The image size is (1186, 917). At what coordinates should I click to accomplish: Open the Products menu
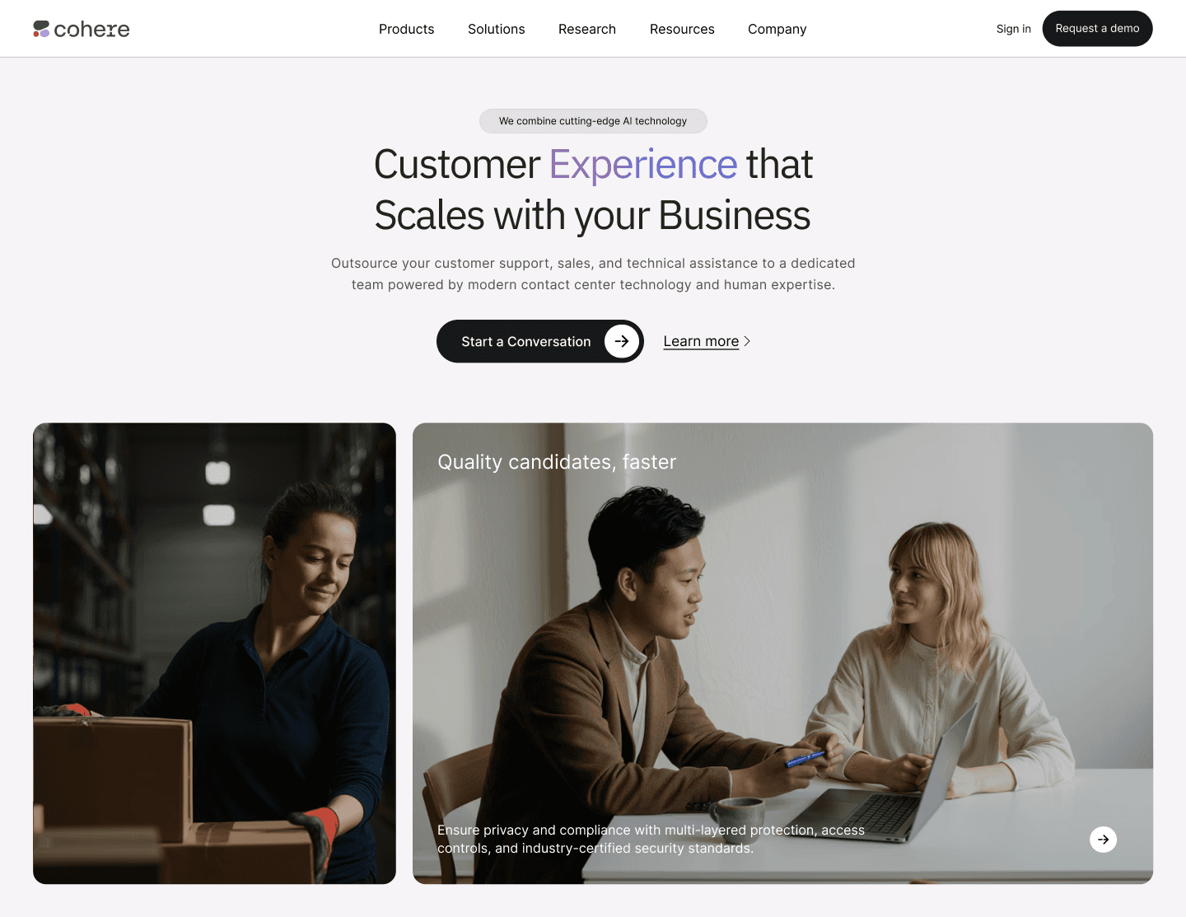(406, 29)
